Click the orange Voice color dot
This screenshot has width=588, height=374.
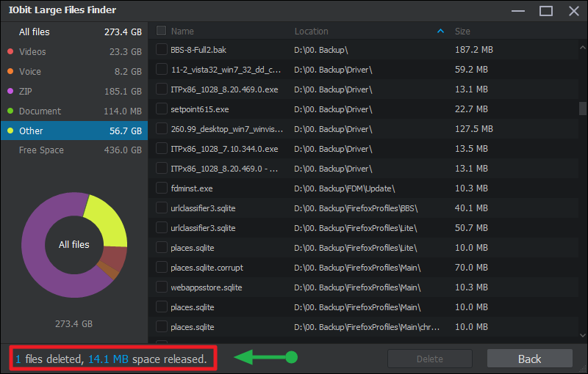[x=10, y=72]
